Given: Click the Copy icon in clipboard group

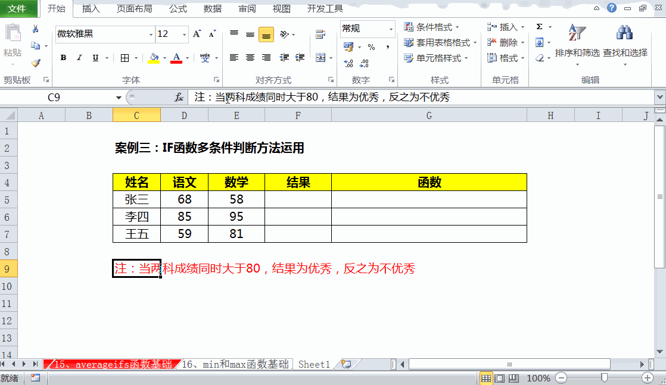Looking at the screenshot, I should (36, 46).
